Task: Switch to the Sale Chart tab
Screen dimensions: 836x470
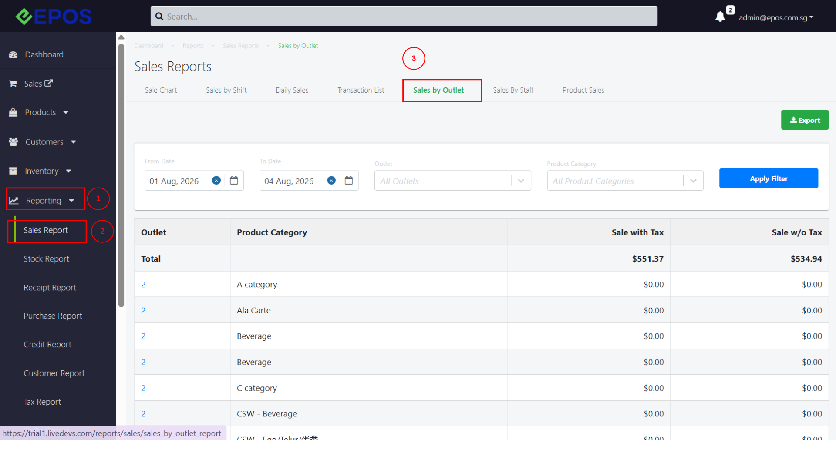Action: (x=161, y=90)
